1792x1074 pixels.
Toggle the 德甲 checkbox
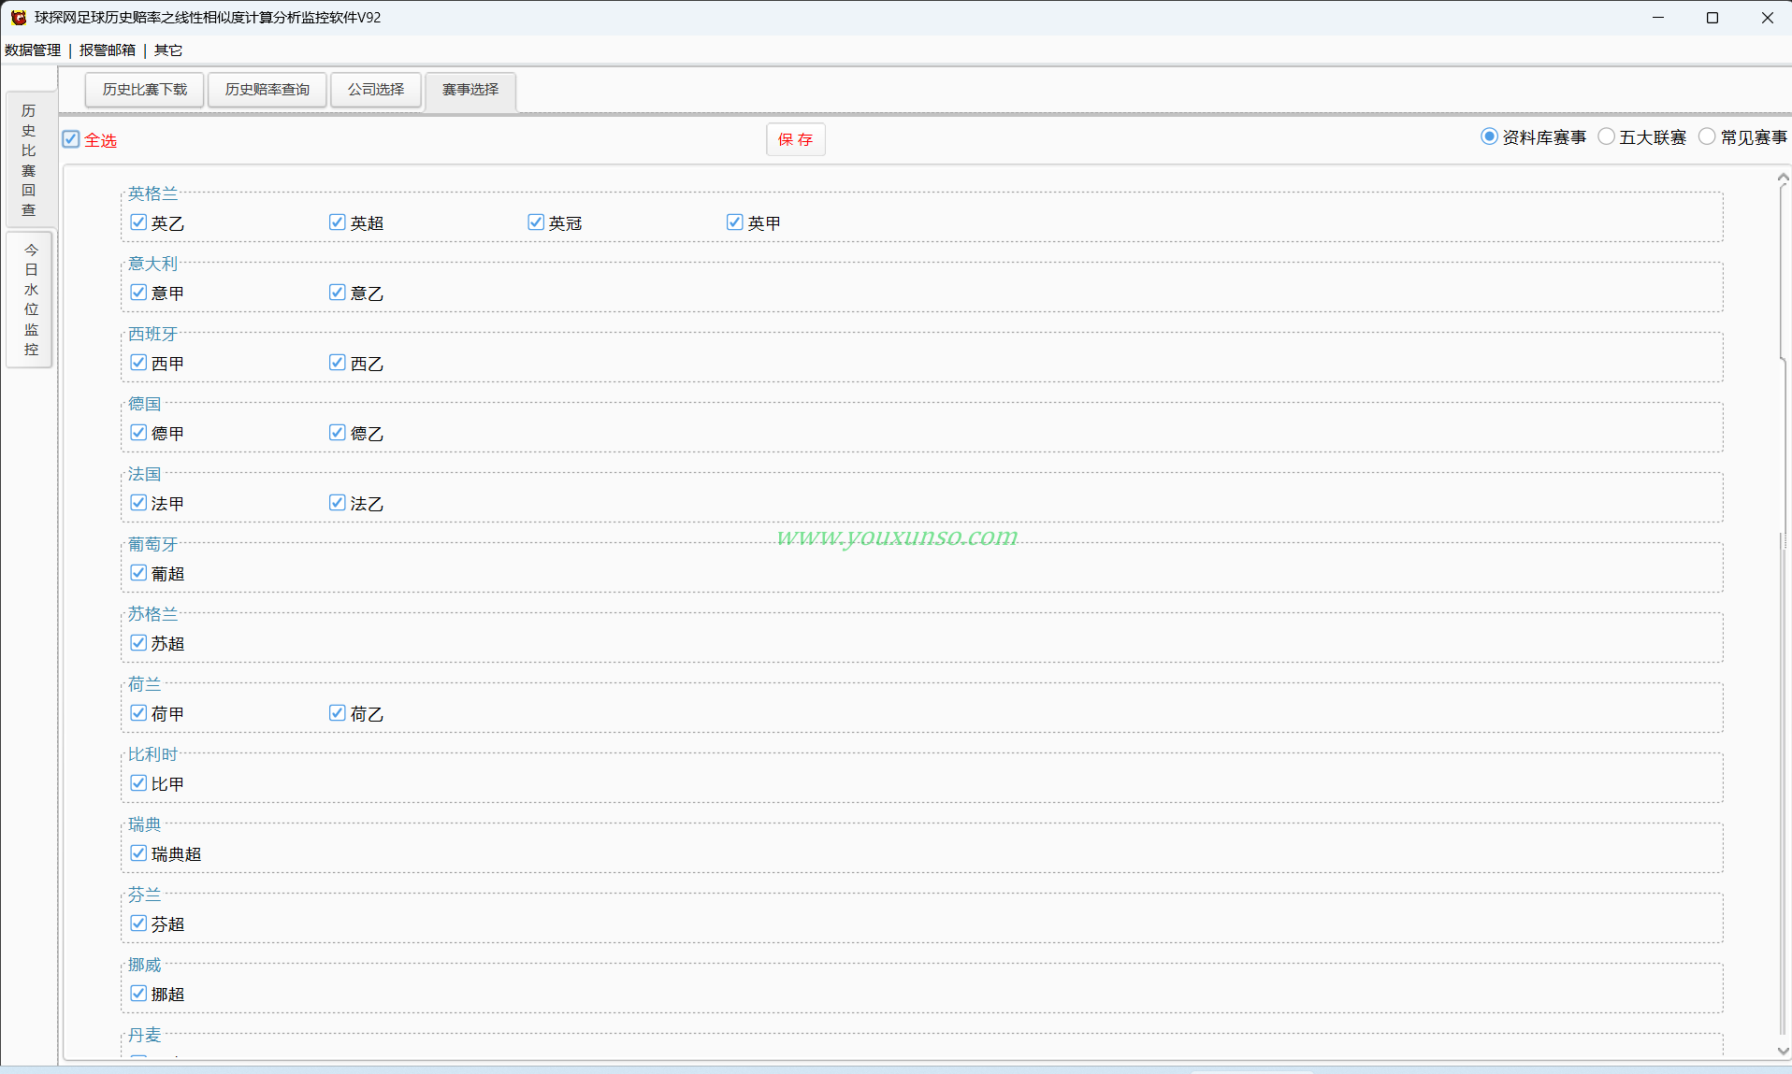tap(138, 433)
